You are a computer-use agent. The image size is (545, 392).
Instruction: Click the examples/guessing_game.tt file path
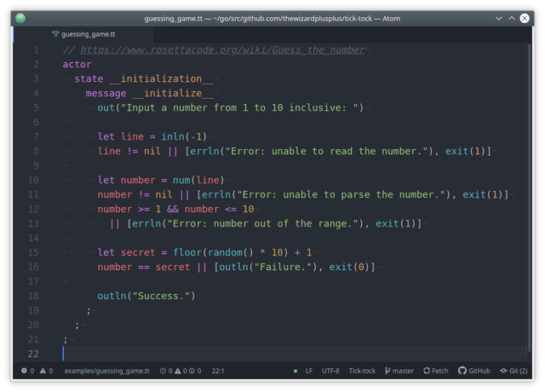106,371
